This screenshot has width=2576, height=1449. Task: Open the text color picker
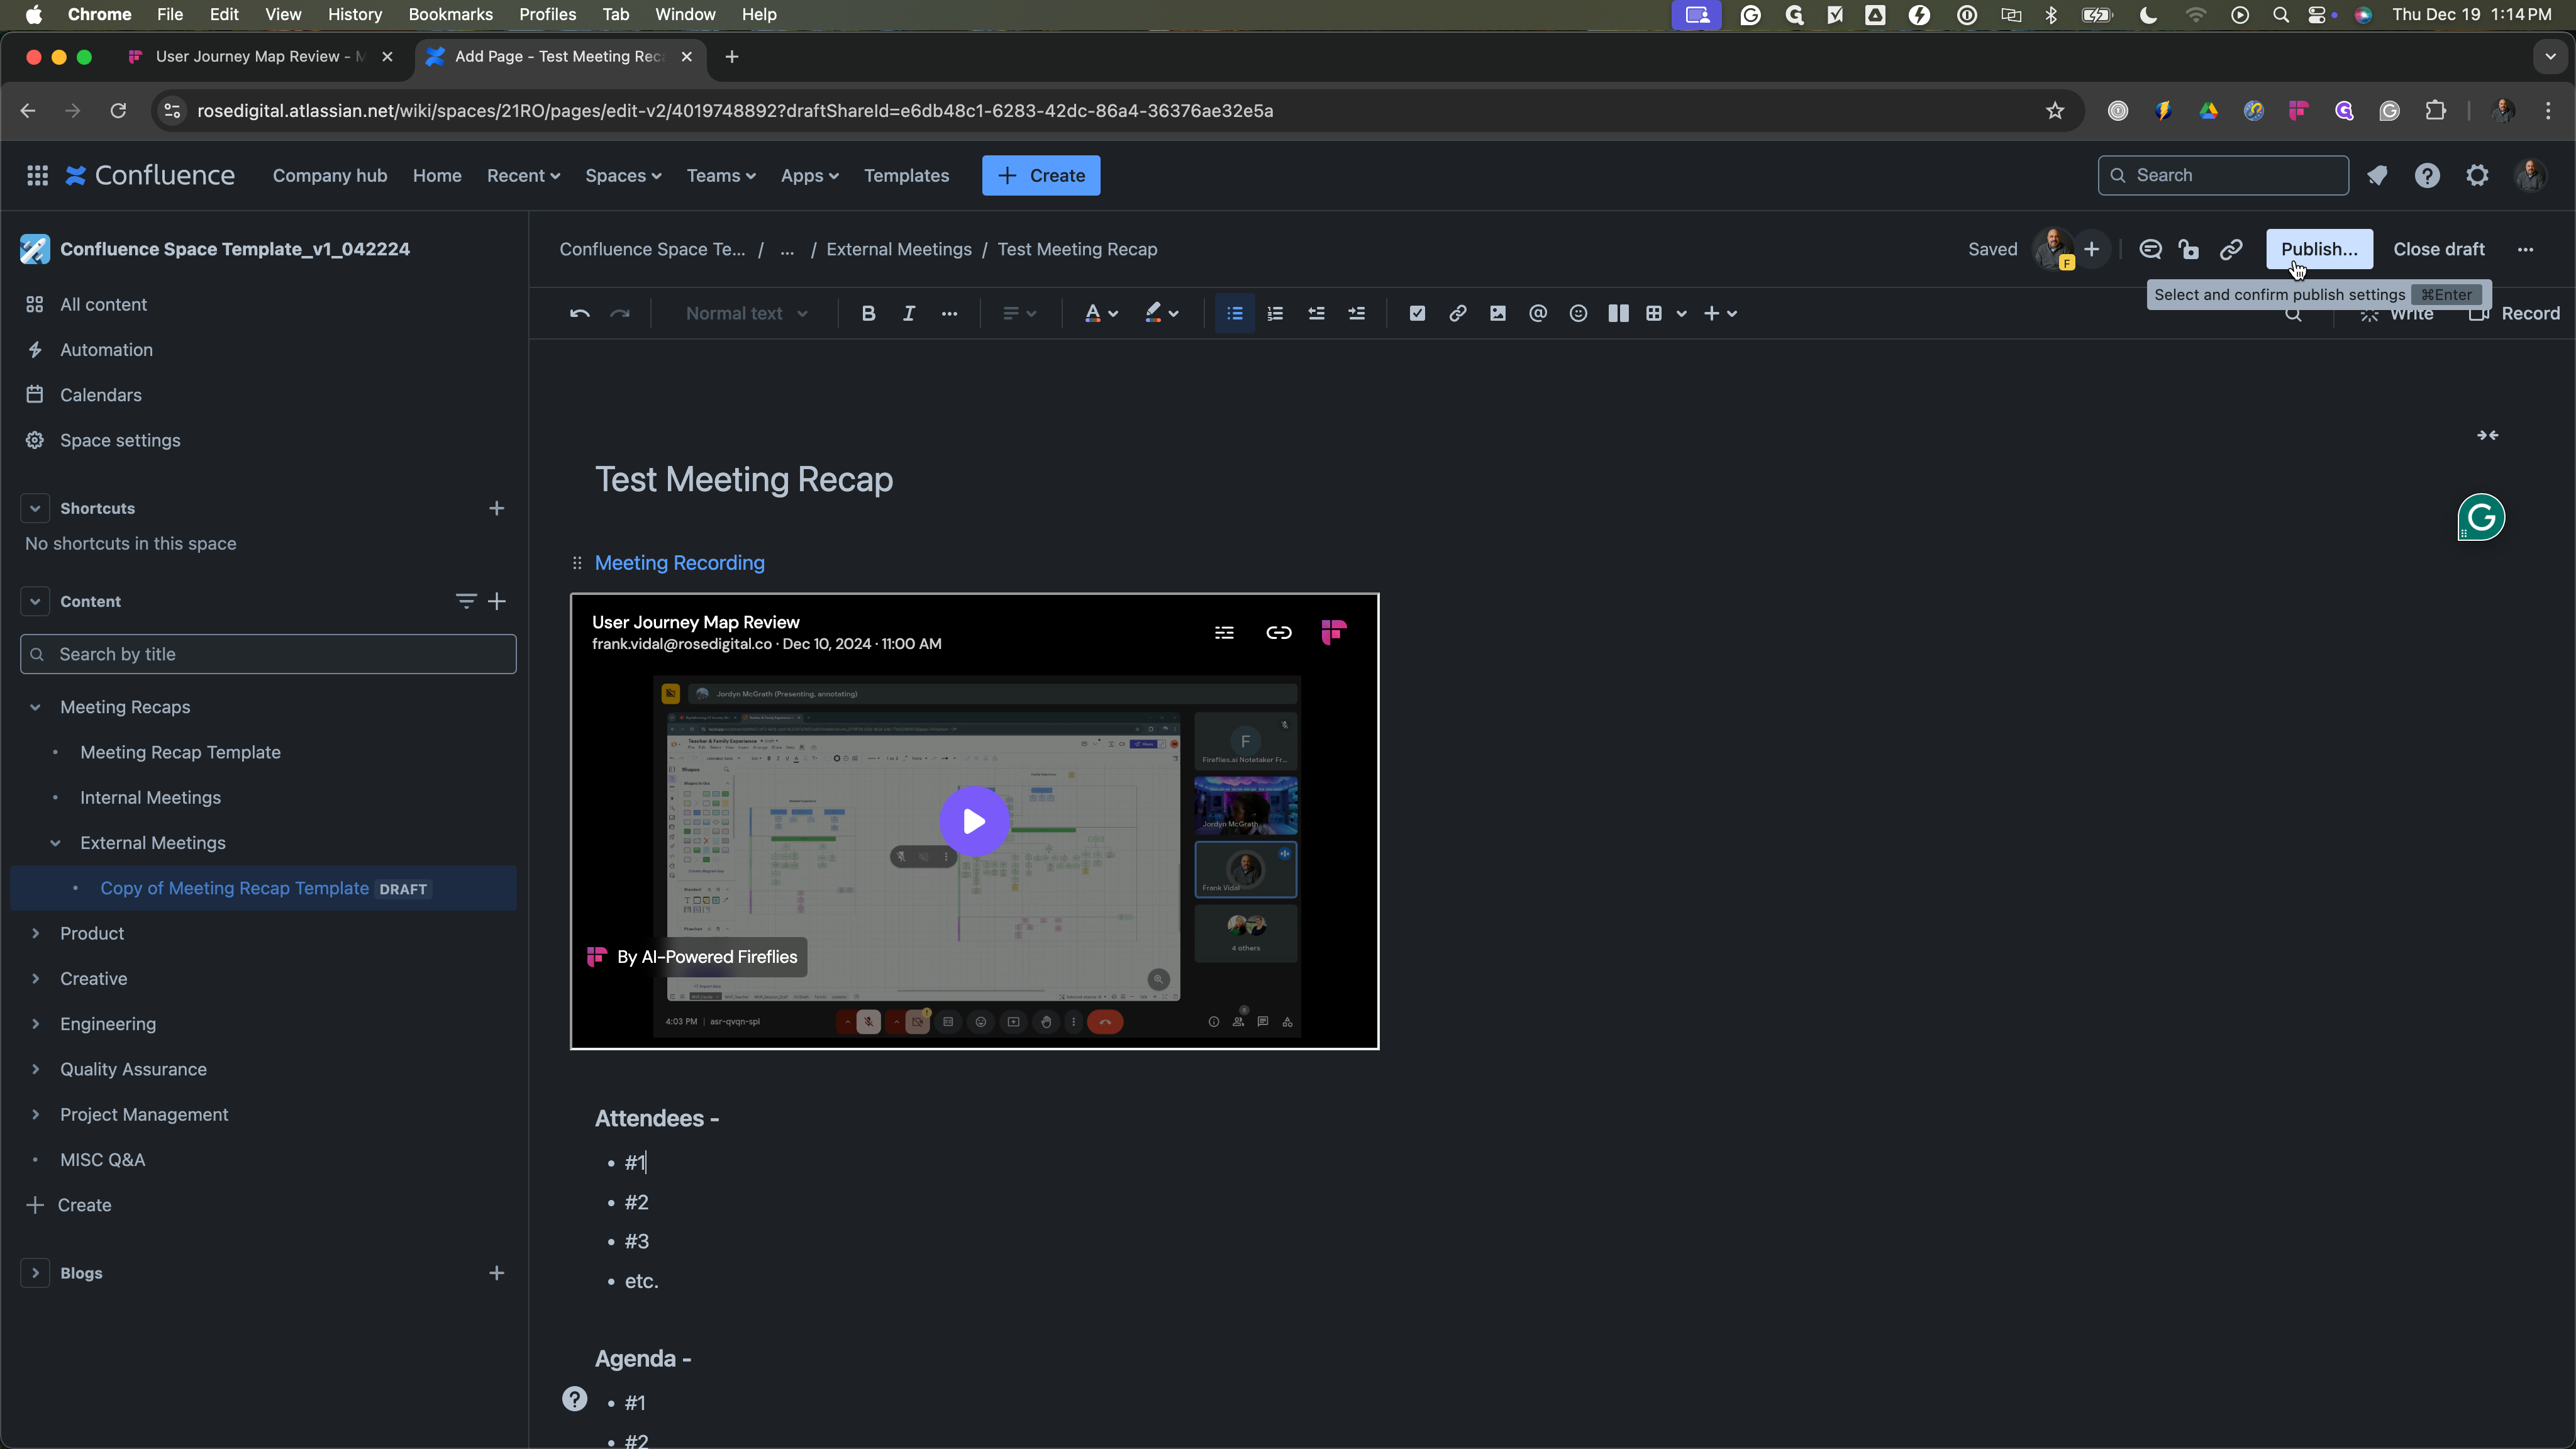pyautogui.click(x=1101, y=314)
